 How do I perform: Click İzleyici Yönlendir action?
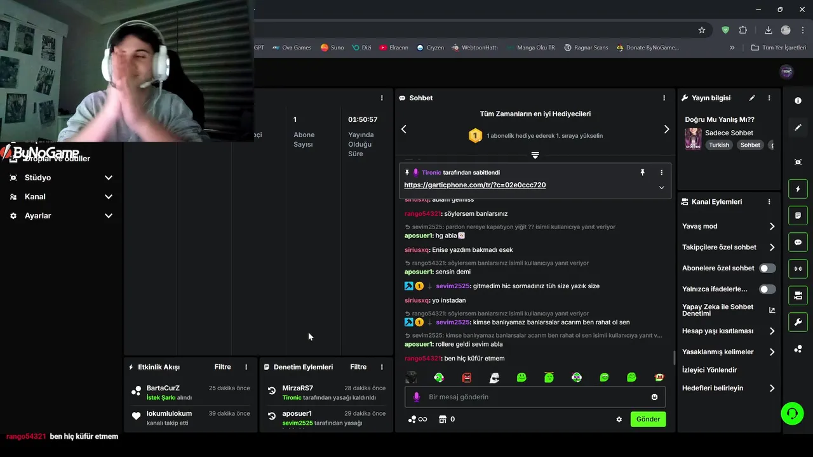point(709,369)
